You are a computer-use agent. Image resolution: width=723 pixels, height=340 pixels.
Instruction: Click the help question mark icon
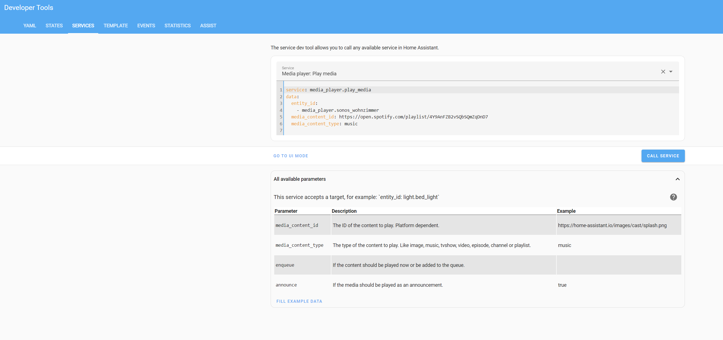coord(673,197)
